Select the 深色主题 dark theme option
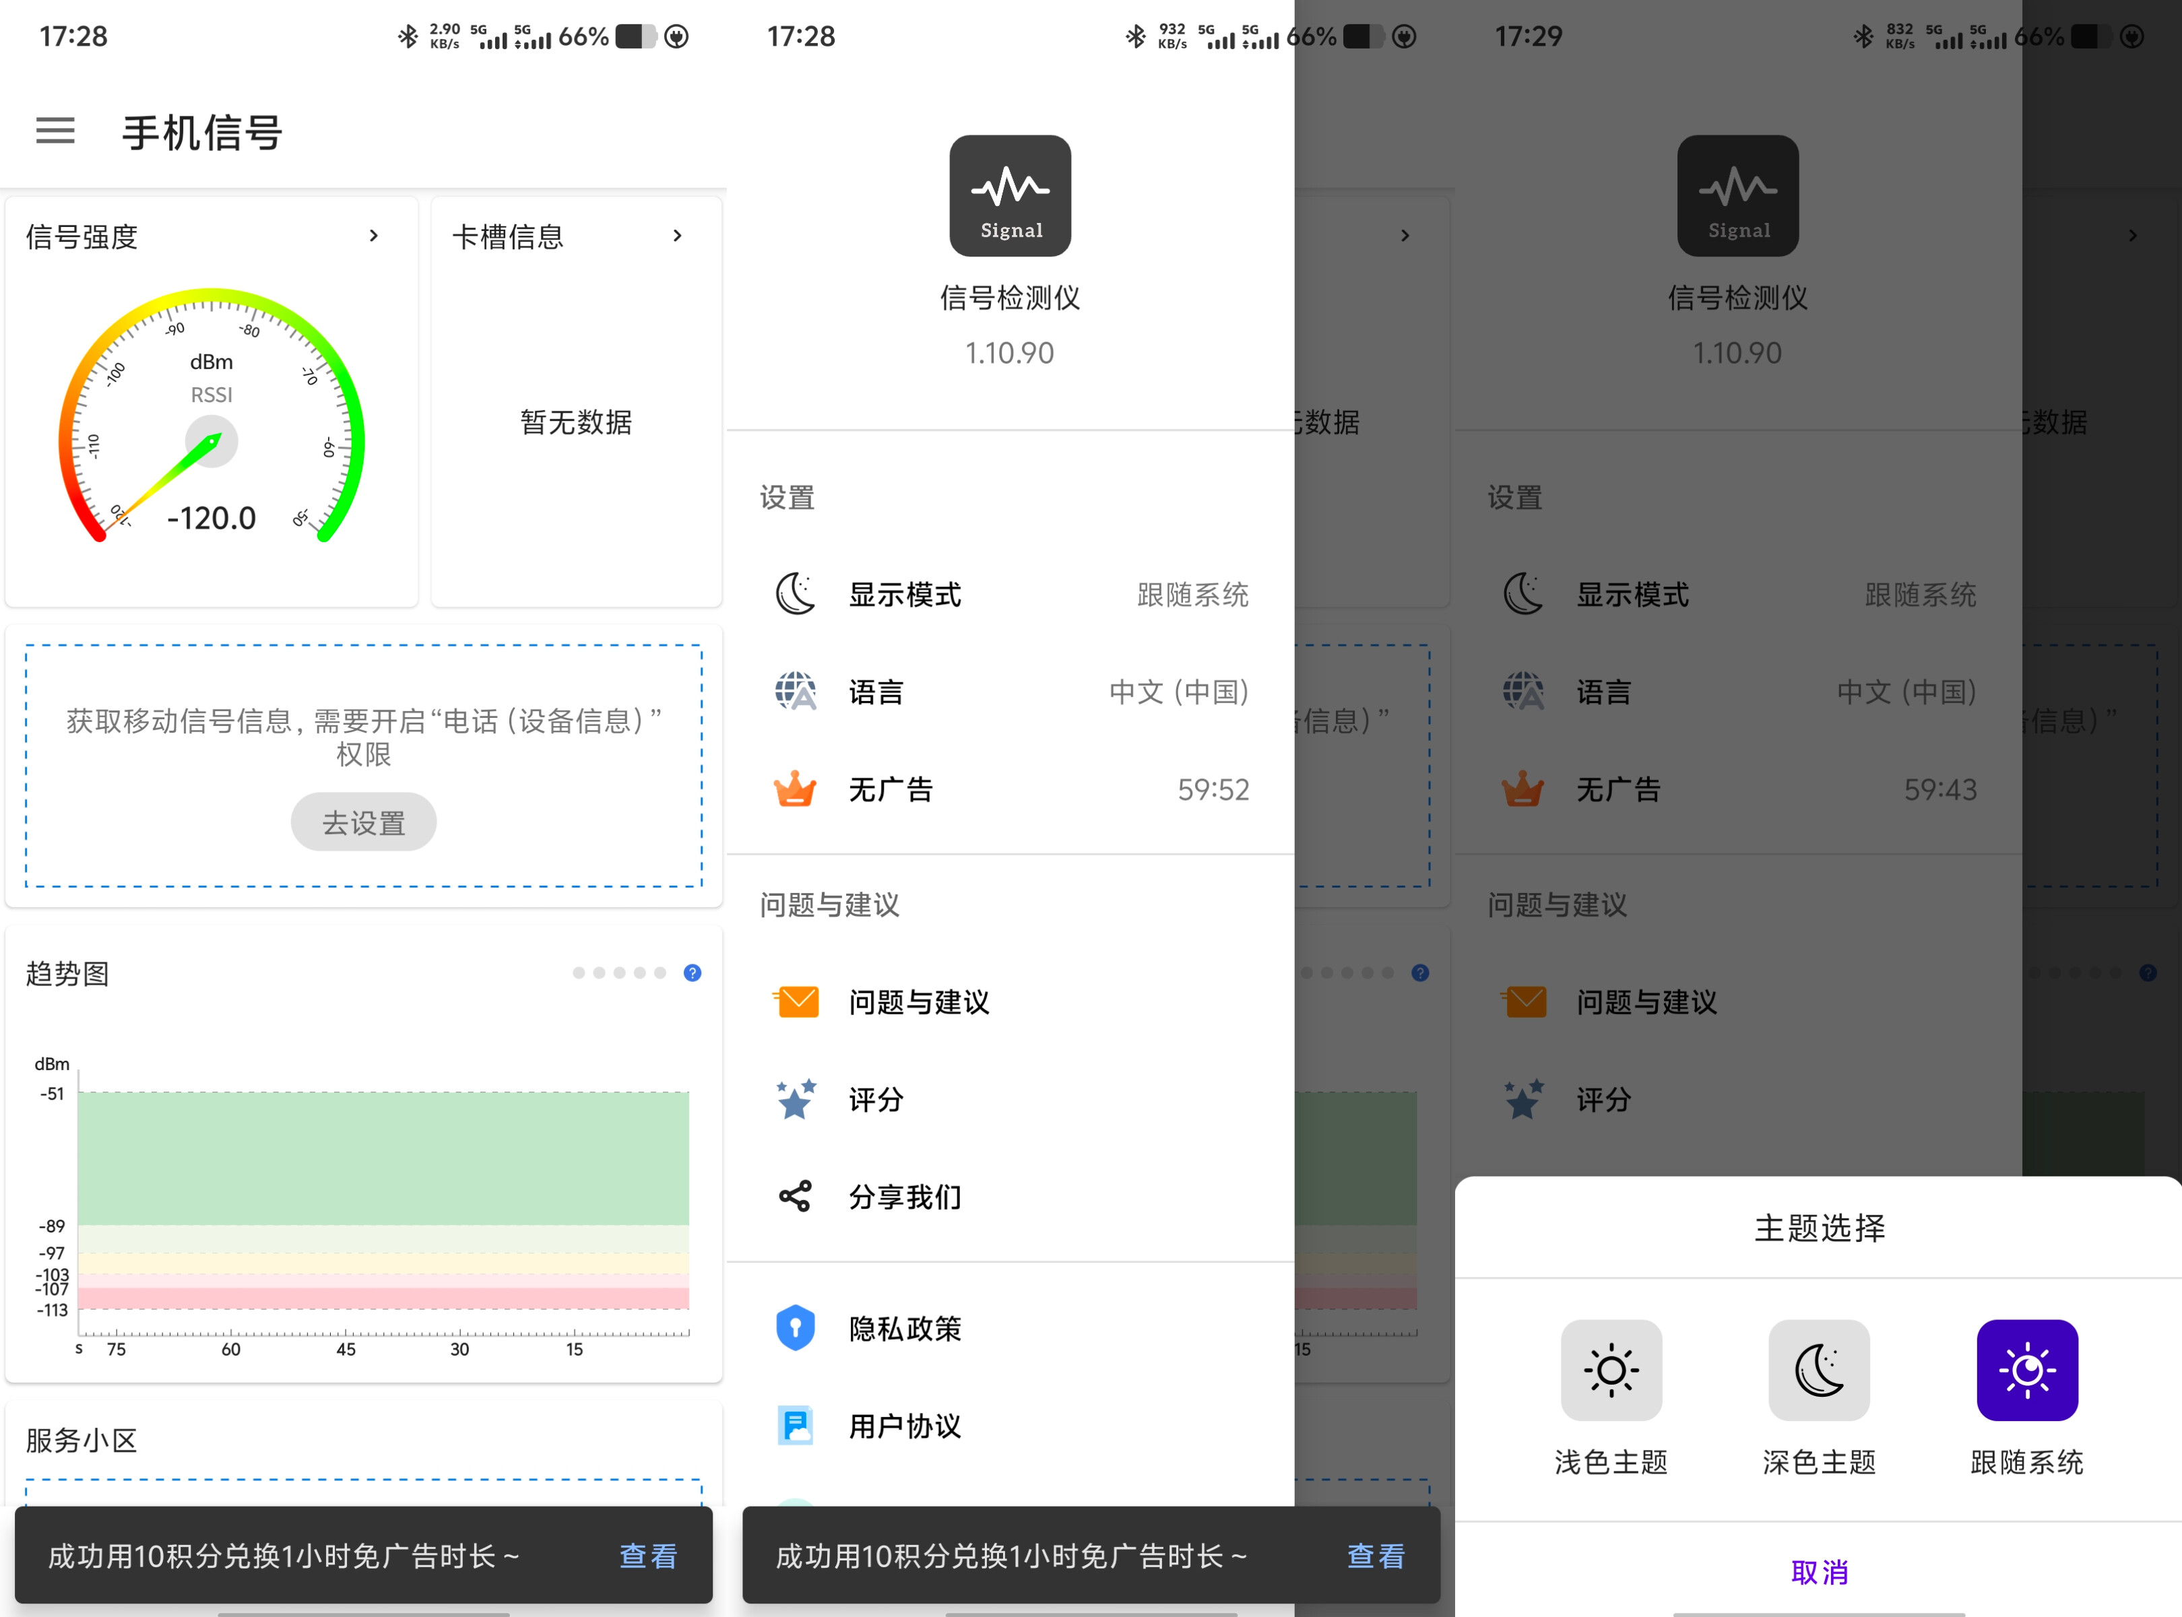Viewport: 2182px width, 1617px height. pyautogui.click(x=1819, y=1371)
